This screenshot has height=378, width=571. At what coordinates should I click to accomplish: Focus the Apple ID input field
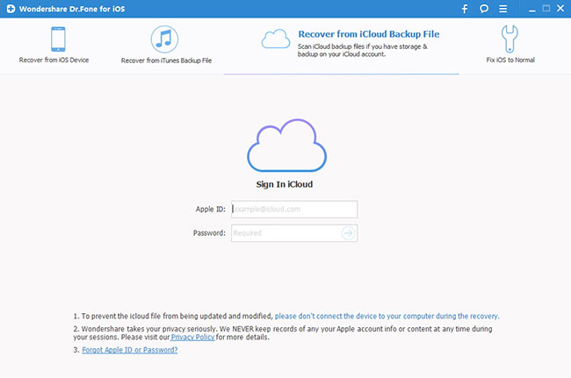click(294, 210)
